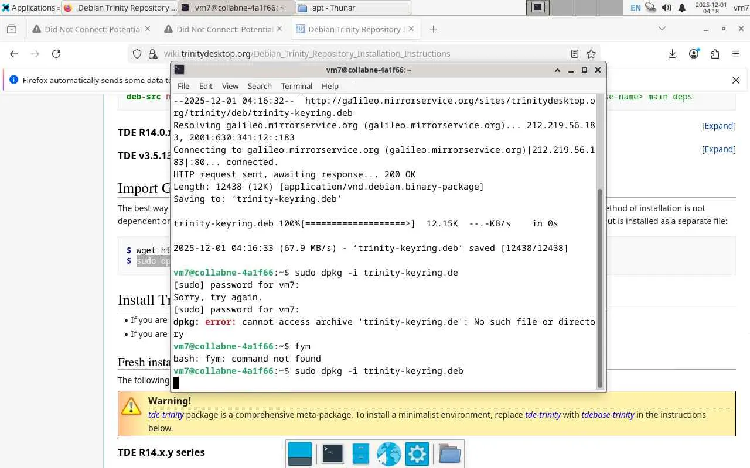Close the Debian Trinity Repository browser tab
The width and height of the screenshot is (750, 468).
tap(411, 29)
